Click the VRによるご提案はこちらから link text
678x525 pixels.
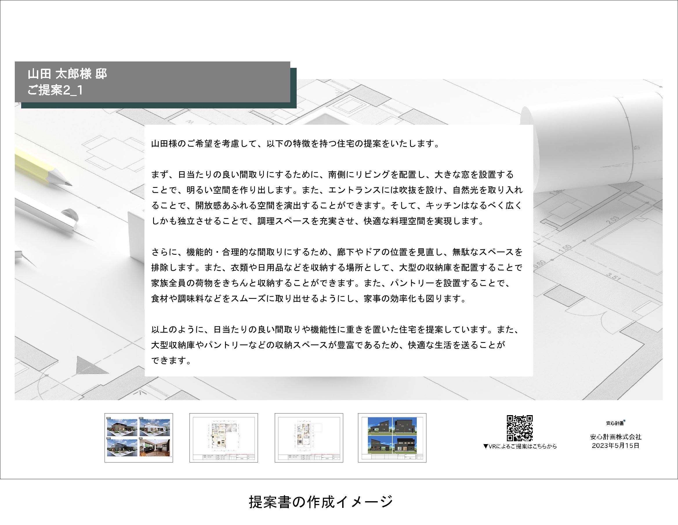pyautogui.click(x=520, y=446)
